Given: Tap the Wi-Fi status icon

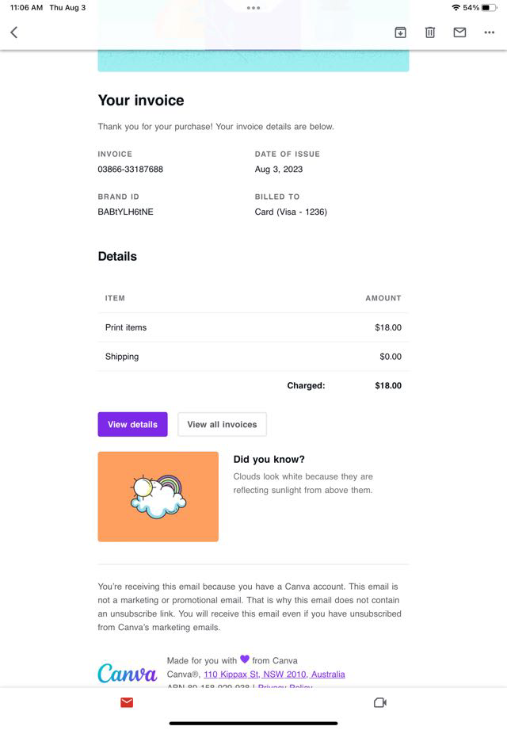Looking at the screenshot, I should click(456, 8).
